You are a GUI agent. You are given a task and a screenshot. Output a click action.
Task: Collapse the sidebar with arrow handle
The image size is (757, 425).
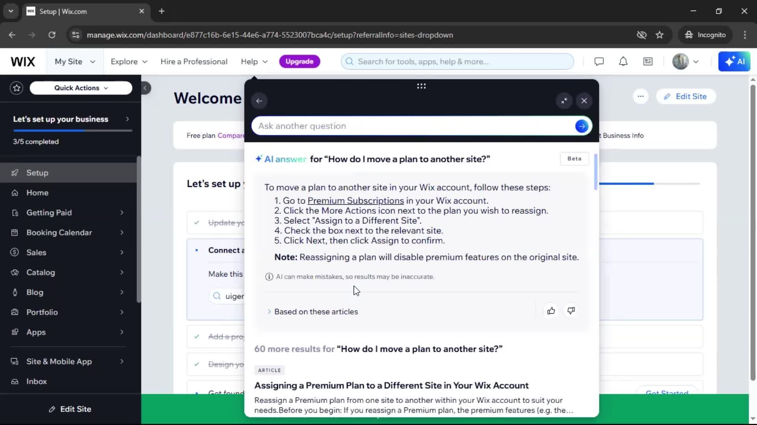pos(145,88)
